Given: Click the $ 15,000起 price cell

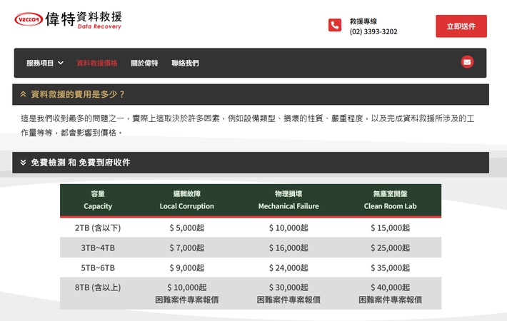Looking at the screenshot, I should click(x=391, y=228).
